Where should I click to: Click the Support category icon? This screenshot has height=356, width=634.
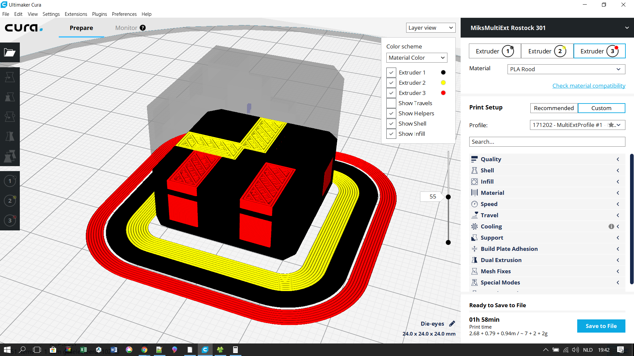click(475, 238)
